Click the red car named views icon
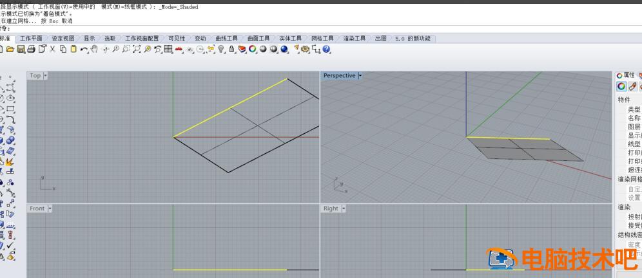 pyautogui.click(x=179, y=49)
